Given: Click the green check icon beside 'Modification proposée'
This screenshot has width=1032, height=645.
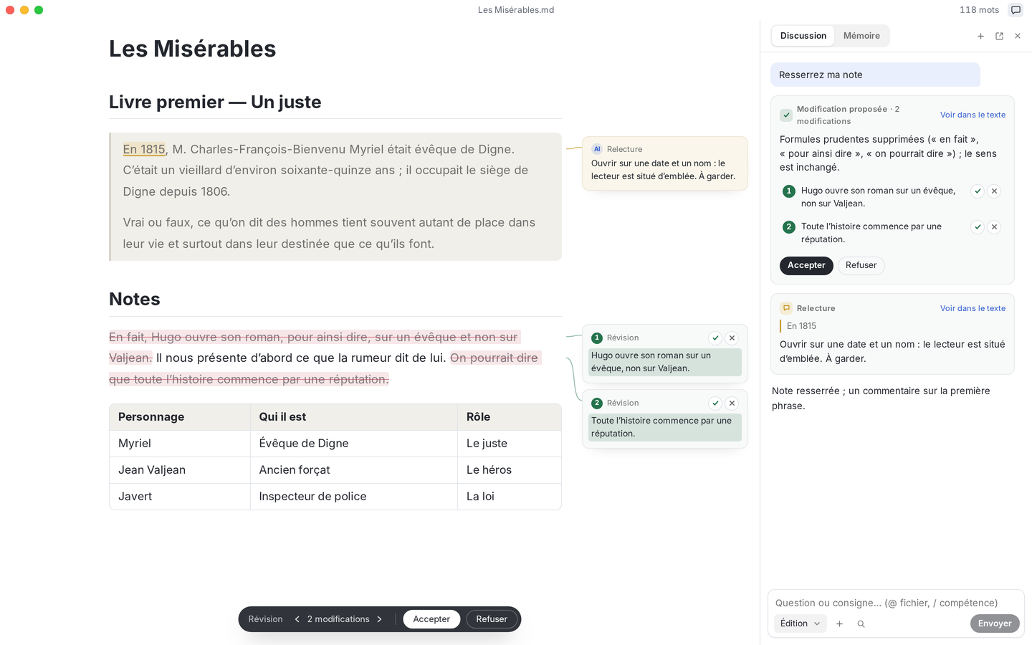Looking at the screenshot, I should [786, 115].
